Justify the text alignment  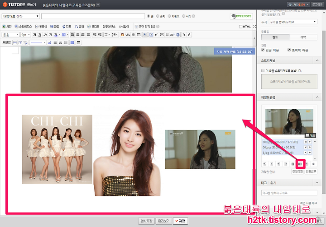click(88, 35)
